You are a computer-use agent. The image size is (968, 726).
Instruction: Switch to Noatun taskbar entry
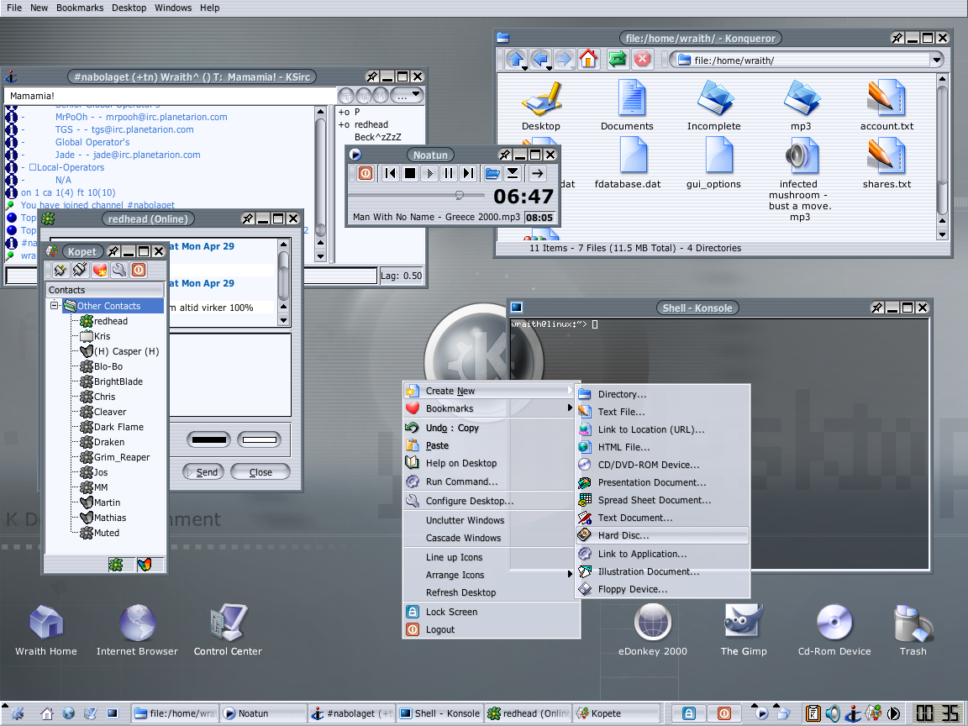pos(263,713)
